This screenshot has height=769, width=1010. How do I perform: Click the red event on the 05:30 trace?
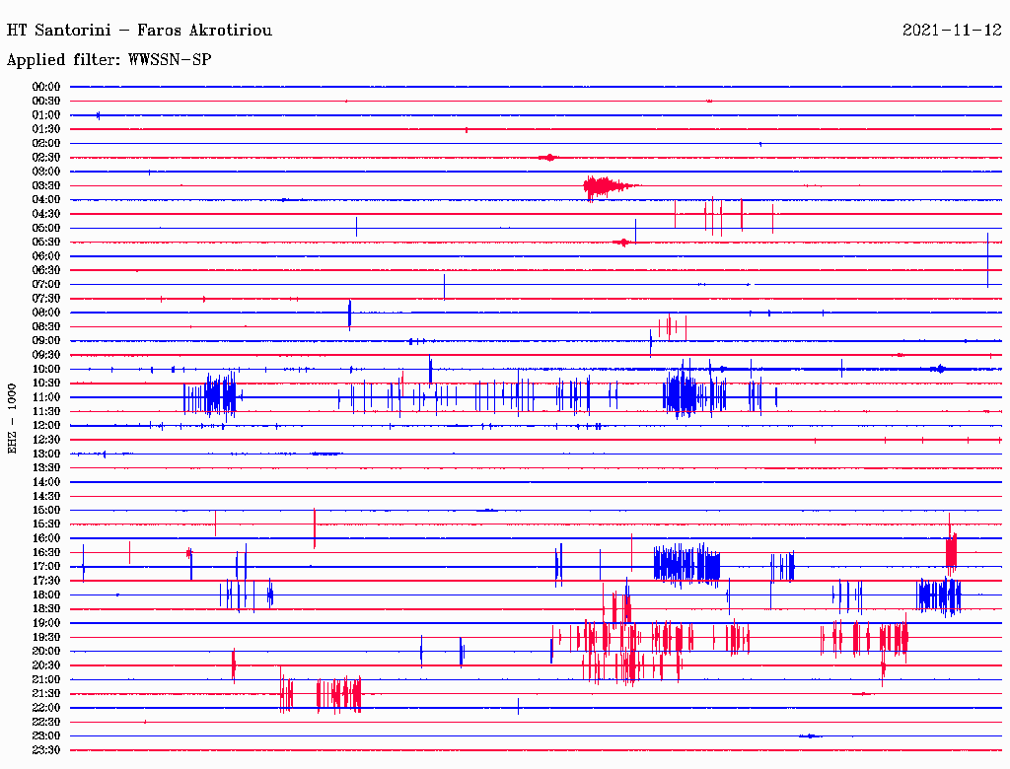(621, 242)
